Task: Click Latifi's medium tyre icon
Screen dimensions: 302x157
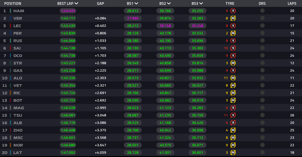Action: [233, 153]
